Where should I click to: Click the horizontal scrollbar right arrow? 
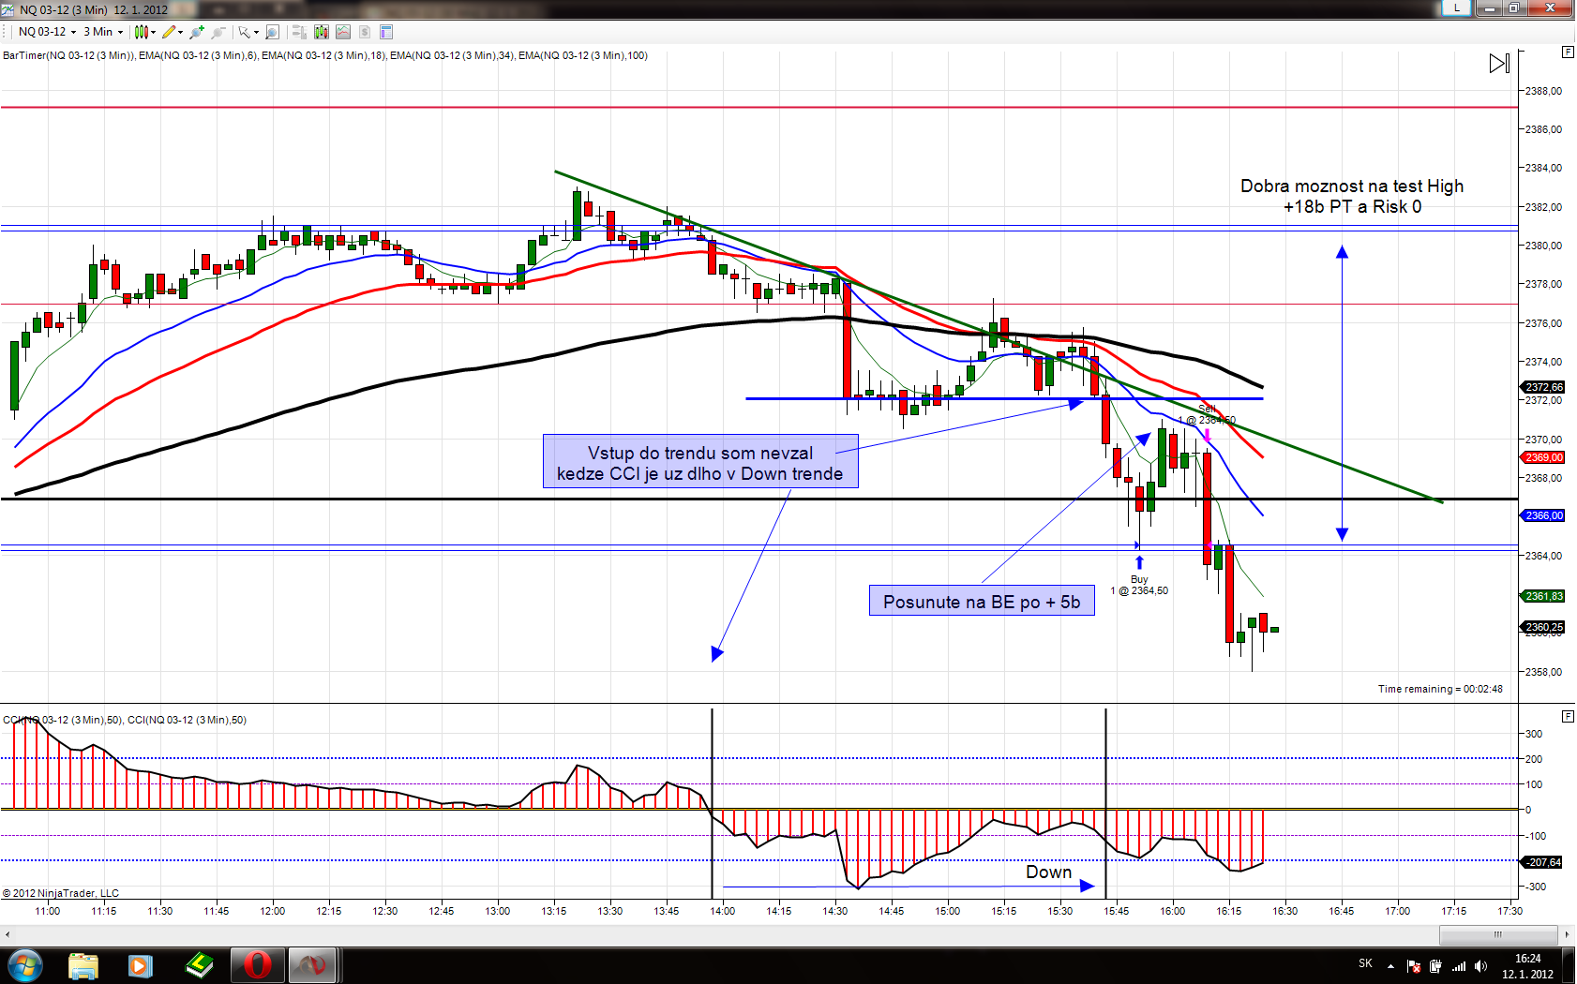1567,934
